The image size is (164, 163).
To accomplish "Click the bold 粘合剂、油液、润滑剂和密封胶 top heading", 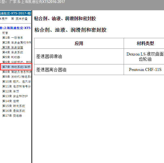I will (x=65, y=19).
